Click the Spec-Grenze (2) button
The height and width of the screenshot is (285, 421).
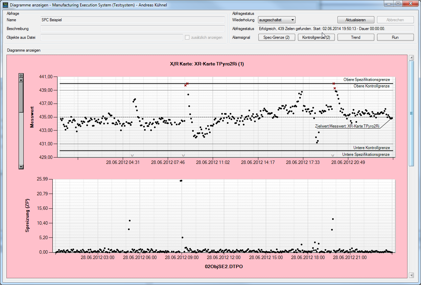click(277, 37)
